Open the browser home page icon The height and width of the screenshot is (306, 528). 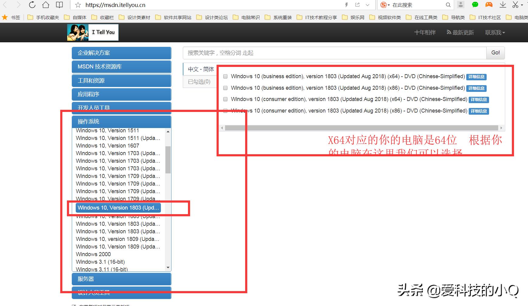pyautogui.click(x=45, y=5)
